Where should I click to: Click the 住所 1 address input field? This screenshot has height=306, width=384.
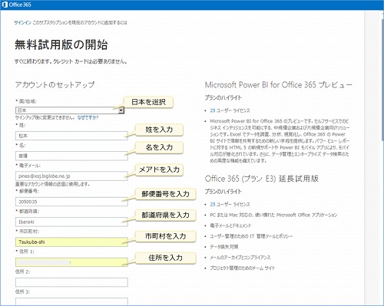(71, 262)
